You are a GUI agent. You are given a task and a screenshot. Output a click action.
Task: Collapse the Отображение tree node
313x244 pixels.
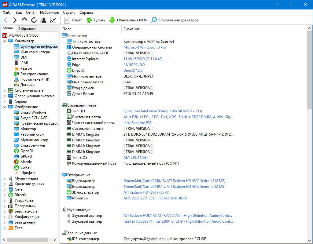[x=5, y=107]
